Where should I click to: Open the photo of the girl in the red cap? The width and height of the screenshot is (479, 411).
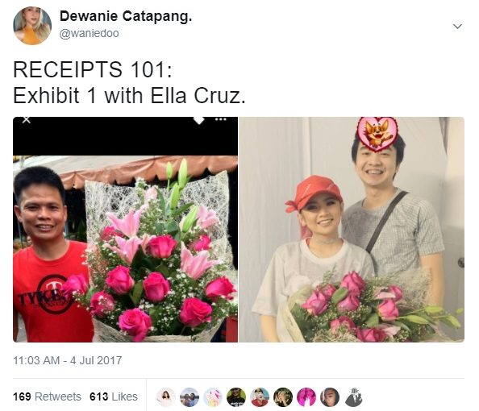pyautogui.click(x=352, y=230)
